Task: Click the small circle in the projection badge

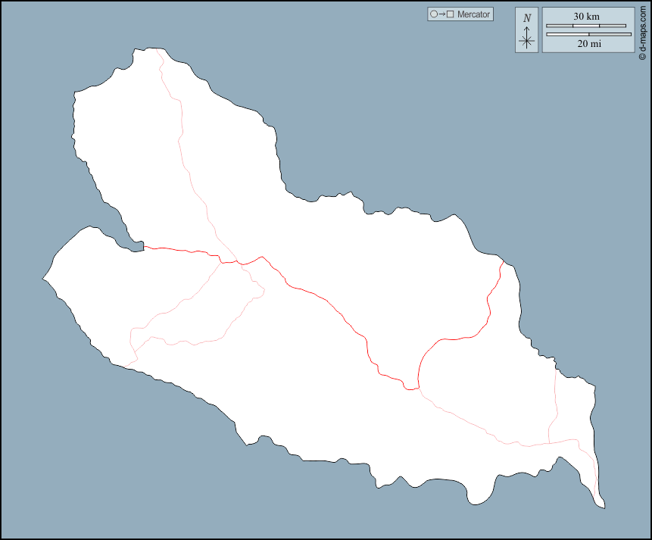Action: click(434, 14)
